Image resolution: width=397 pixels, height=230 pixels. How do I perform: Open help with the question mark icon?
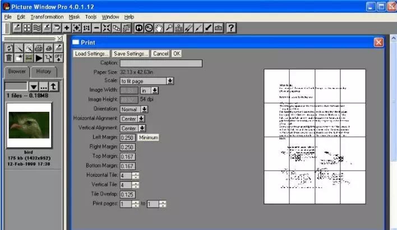tap(231, 28)
